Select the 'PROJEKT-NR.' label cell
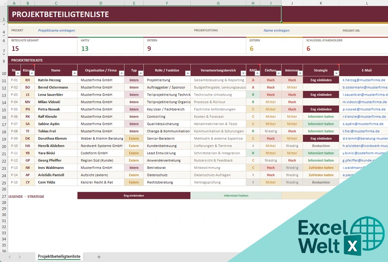 [351, 30]
